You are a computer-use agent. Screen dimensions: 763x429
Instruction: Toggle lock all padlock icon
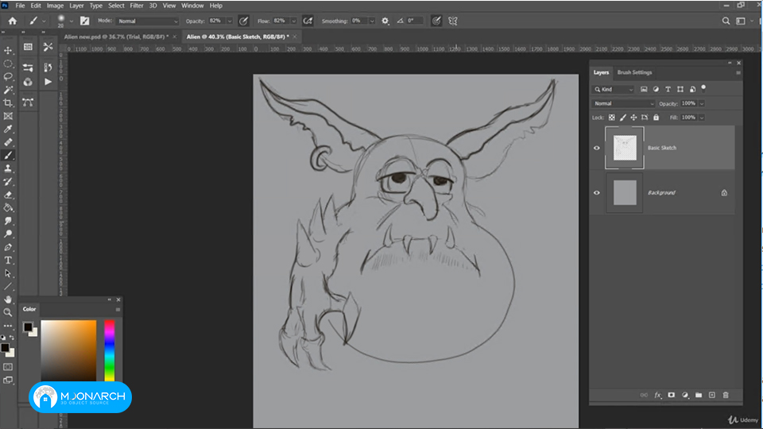tap(656, 118)
